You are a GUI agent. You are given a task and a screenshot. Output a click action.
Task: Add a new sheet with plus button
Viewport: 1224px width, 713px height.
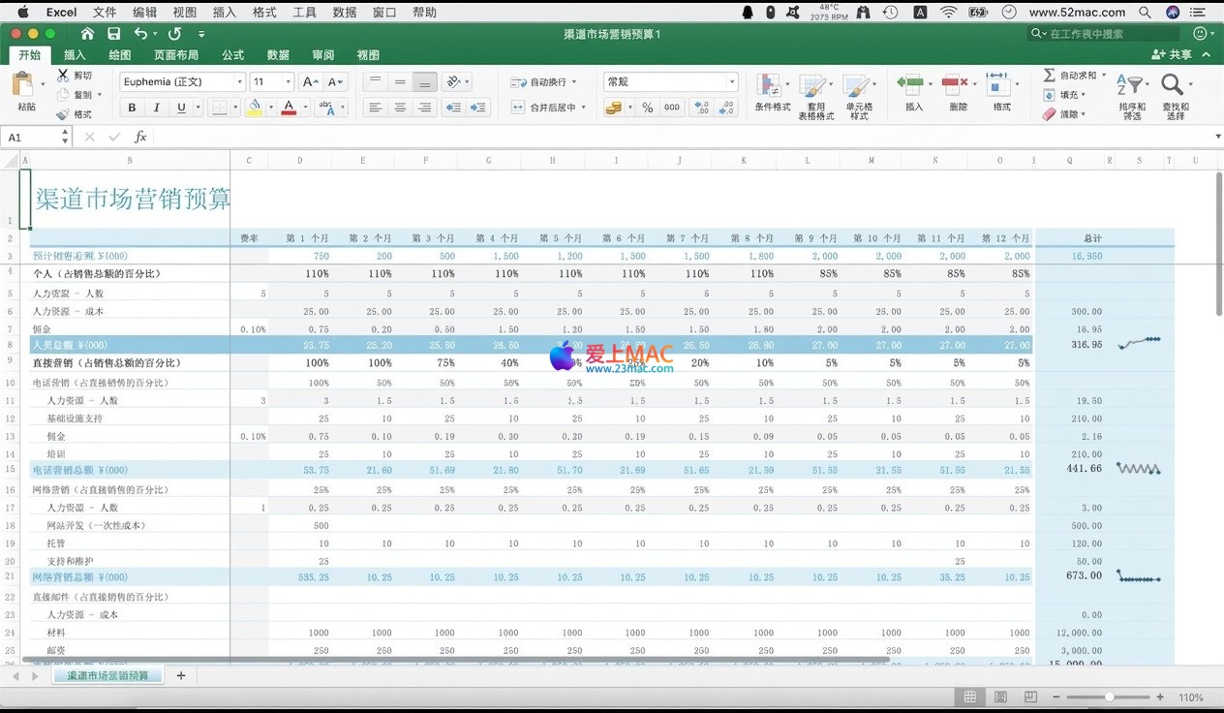(180, 675)
